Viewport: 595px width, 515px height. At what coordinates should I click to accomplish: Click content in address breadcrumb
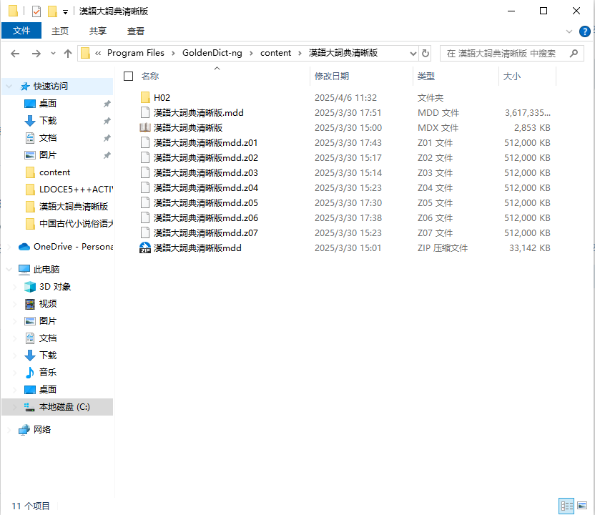tap(275, 53)
